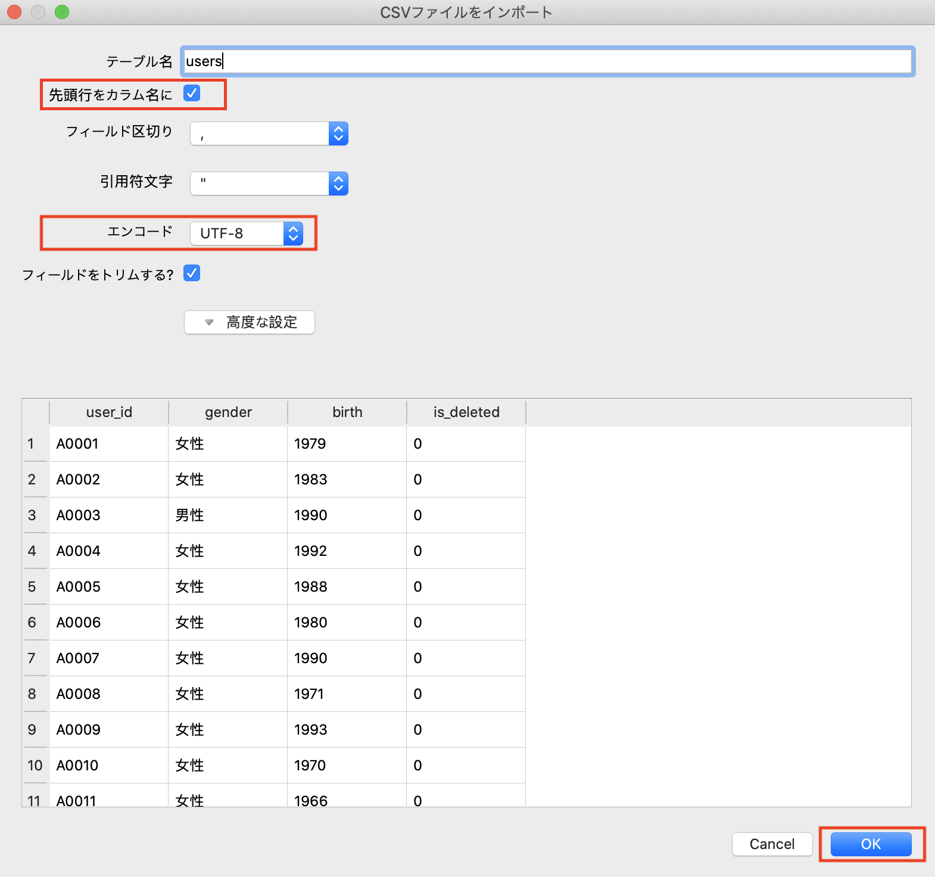Toggle the trim fields checkbox
This screenshot has height=877, width=935.
pyautogui.click(x=192, y=273)
